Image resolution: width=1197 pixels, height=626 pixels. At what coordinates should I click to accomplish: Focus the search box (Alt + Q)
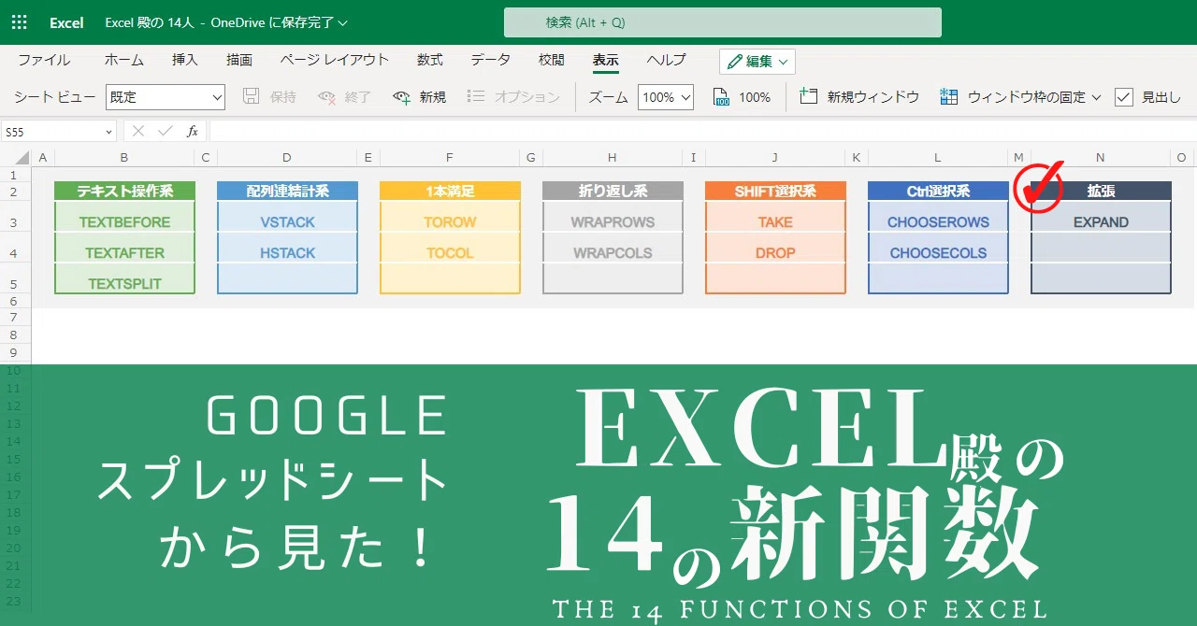tap(722, 22)
